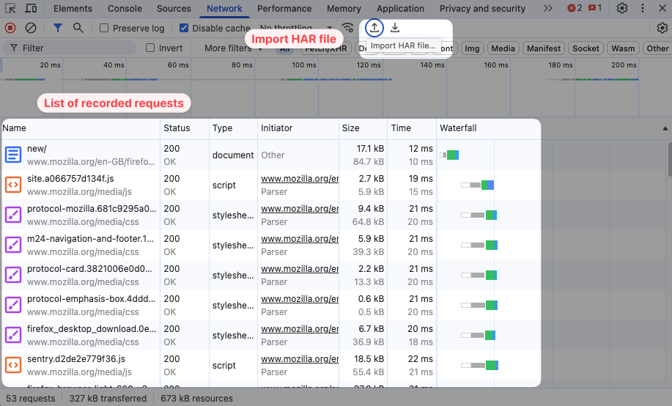This screenshot has width=672, height=406.
Task: Sort requests by Initiator column header
Action: coord(298,128)
